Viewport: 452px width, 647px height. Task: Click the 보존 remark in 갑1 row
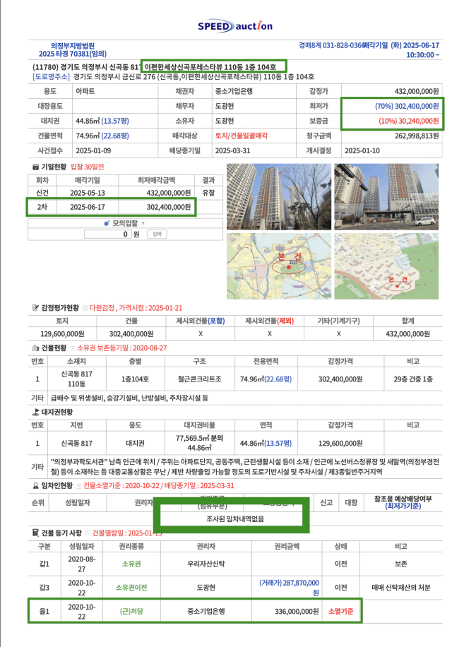click(x=401, y=564)
